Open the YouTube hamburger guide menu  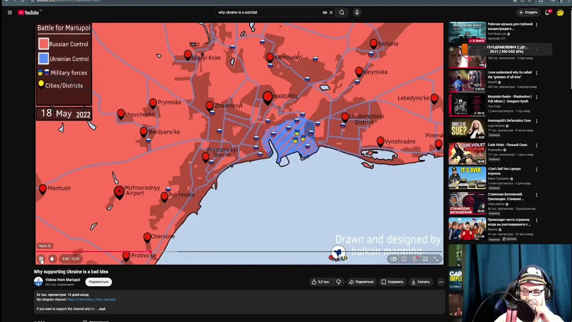click(x=9, y=13)
